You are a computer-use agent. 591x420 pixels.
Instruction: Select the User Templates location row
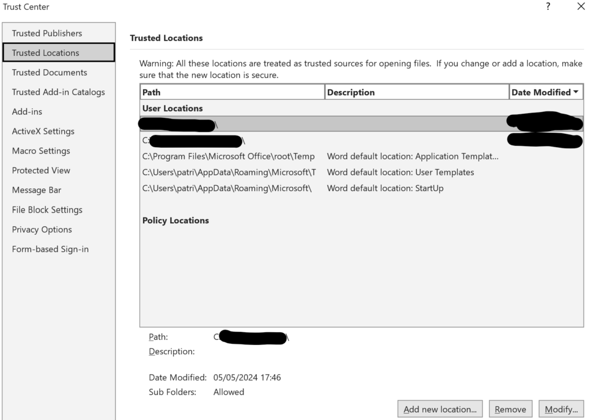tap(361, 172)
